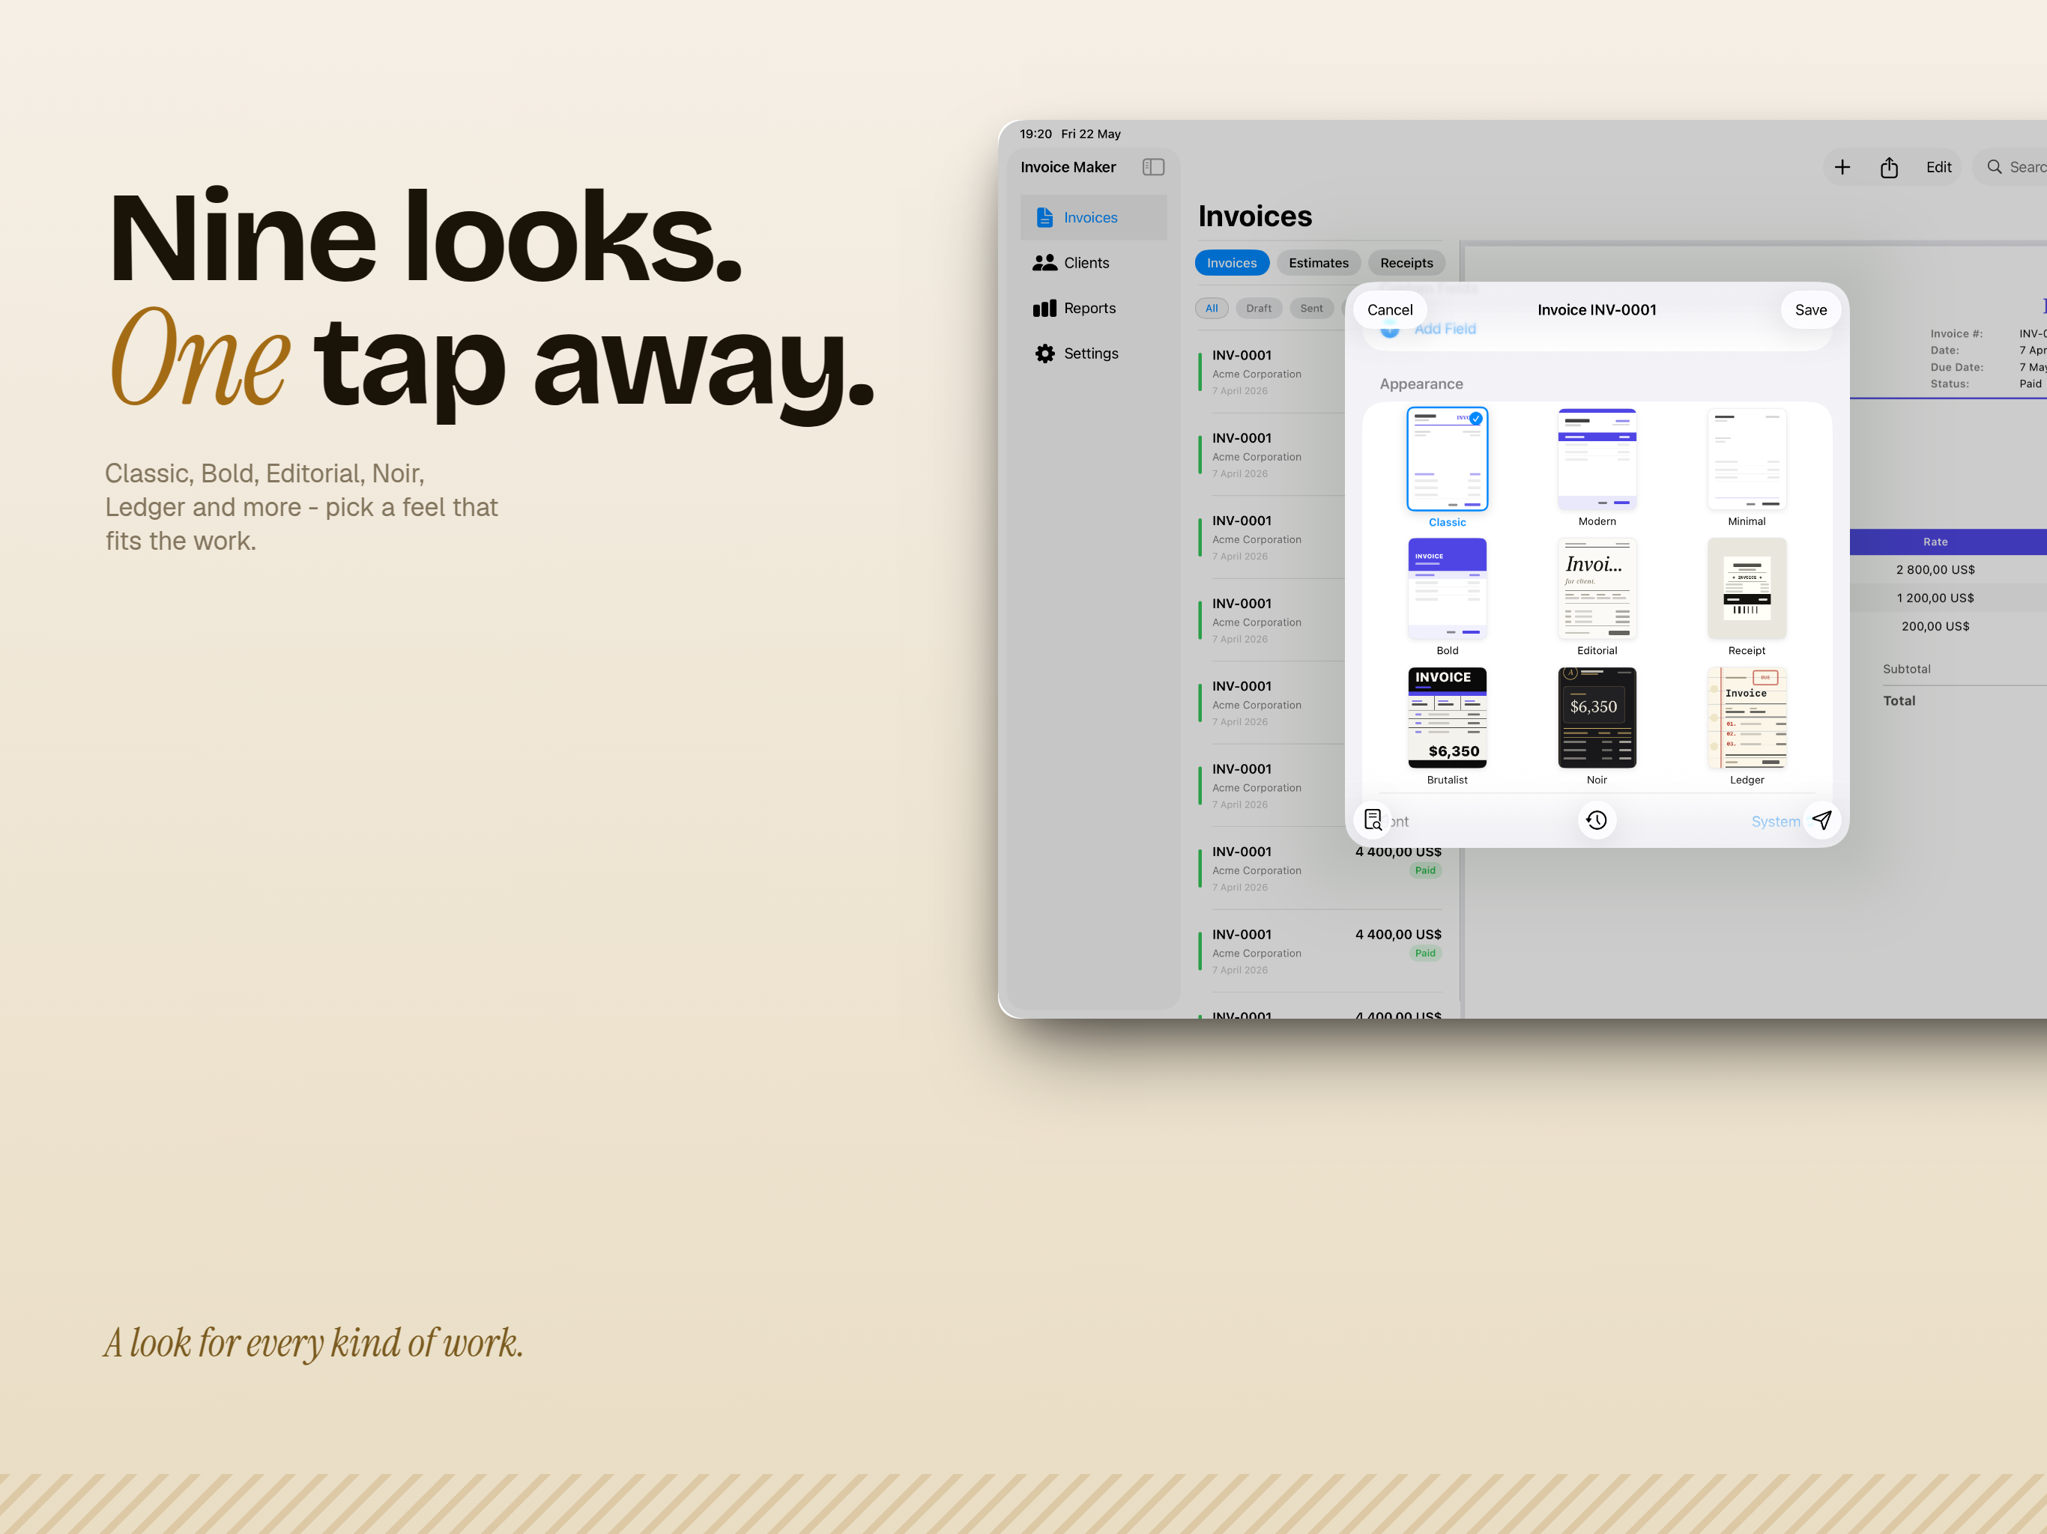Switch to the Receipts tab
The height and width of the screenshot is (1534, 2047).
[1406, 263]
